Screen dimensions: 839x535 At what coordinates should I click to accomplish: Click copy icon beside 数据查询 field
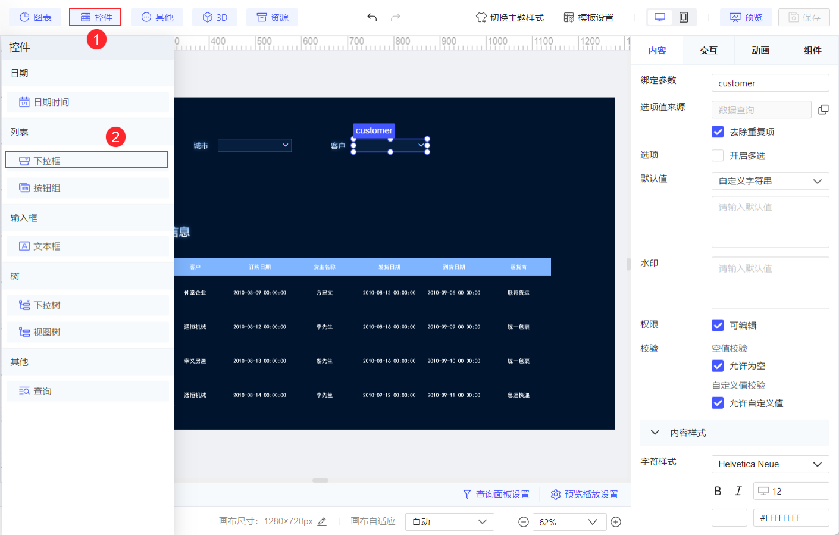tap(823, 109)
